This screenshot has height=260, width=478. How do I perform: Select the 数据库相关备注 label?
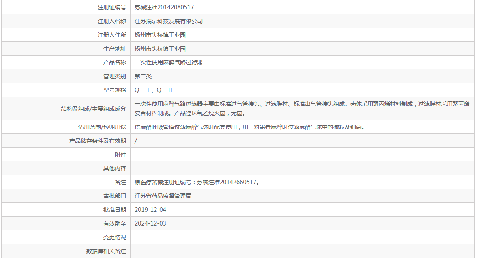click(x=106, y=251)
